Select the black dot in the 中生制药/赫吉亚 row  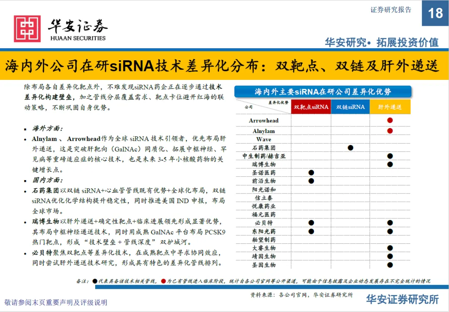click(390, 156)
